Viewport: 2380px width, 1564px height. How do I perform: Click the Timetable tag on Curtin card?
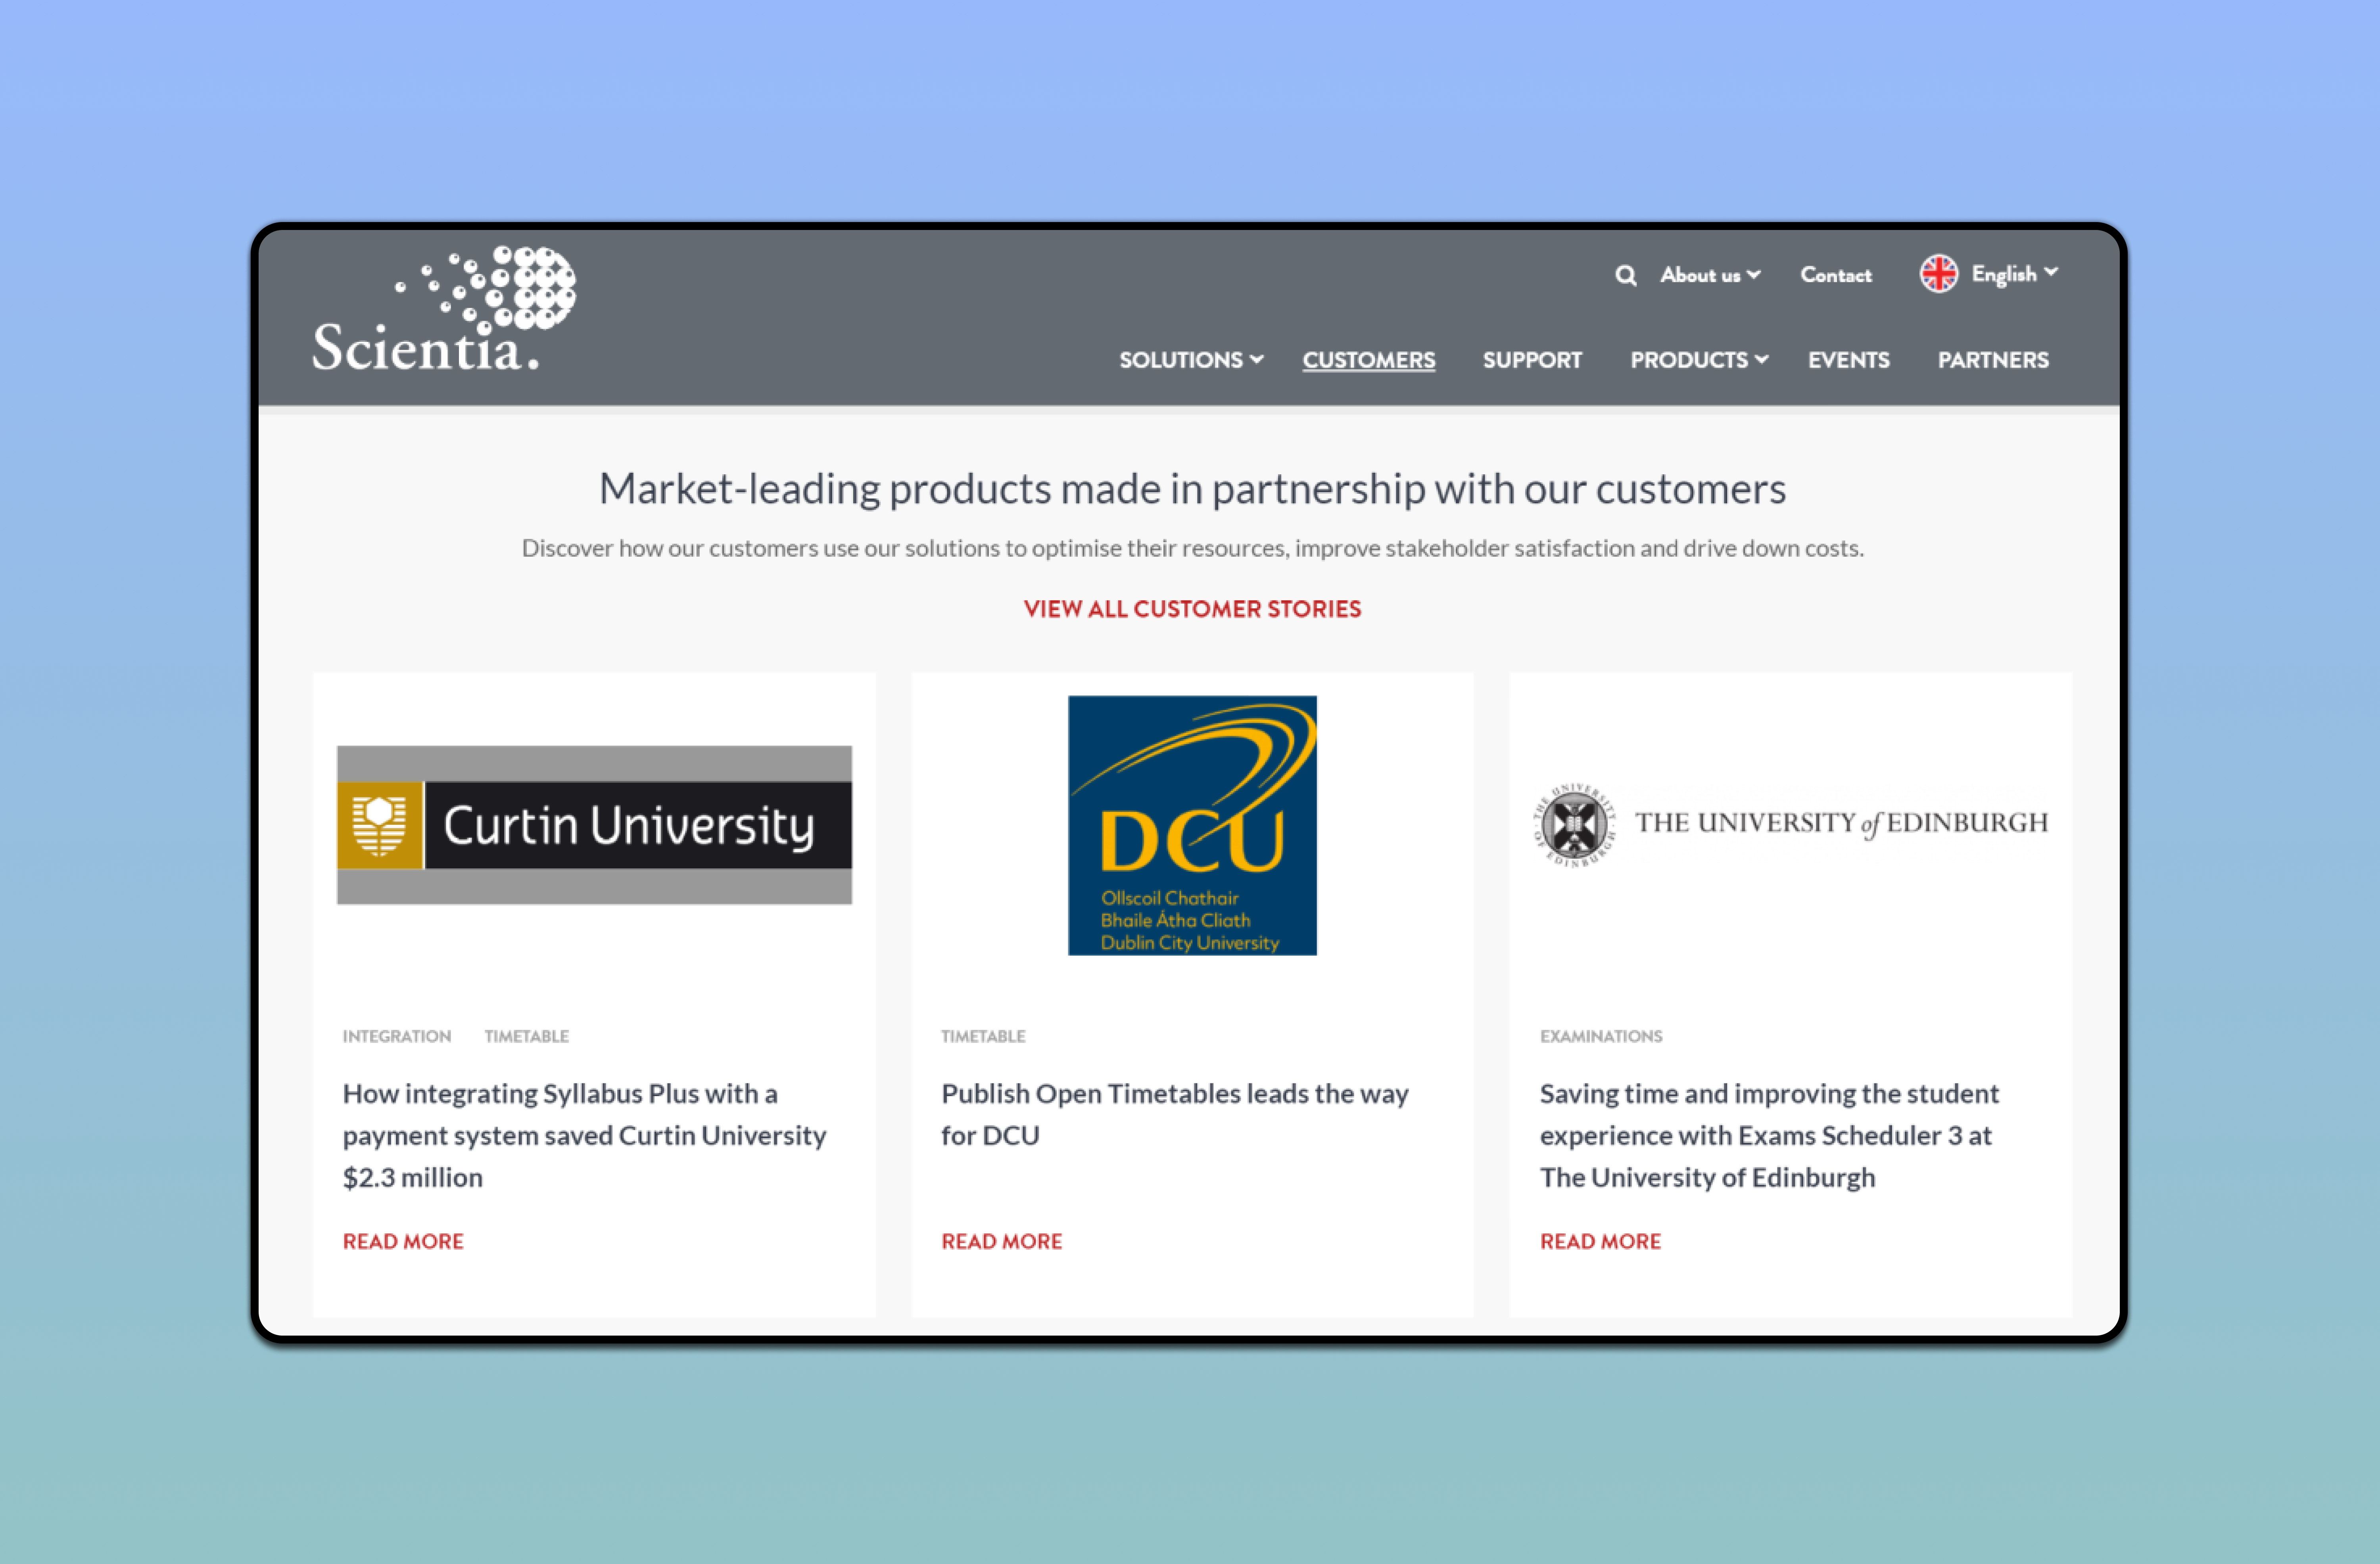527,1036
